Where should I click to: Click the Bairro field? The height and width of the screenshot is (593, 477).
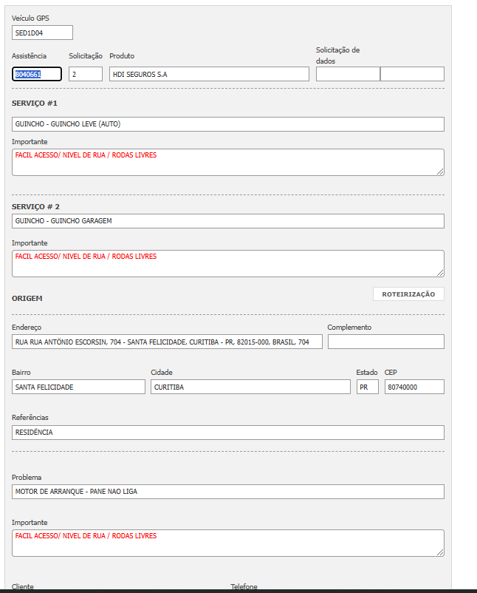tap(79, 387)
